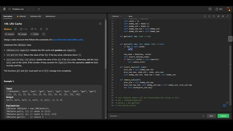Click code line 'def get(self, key: int) -> int:'
Viewport: 233px width, 131px height.
pos(135,36)
